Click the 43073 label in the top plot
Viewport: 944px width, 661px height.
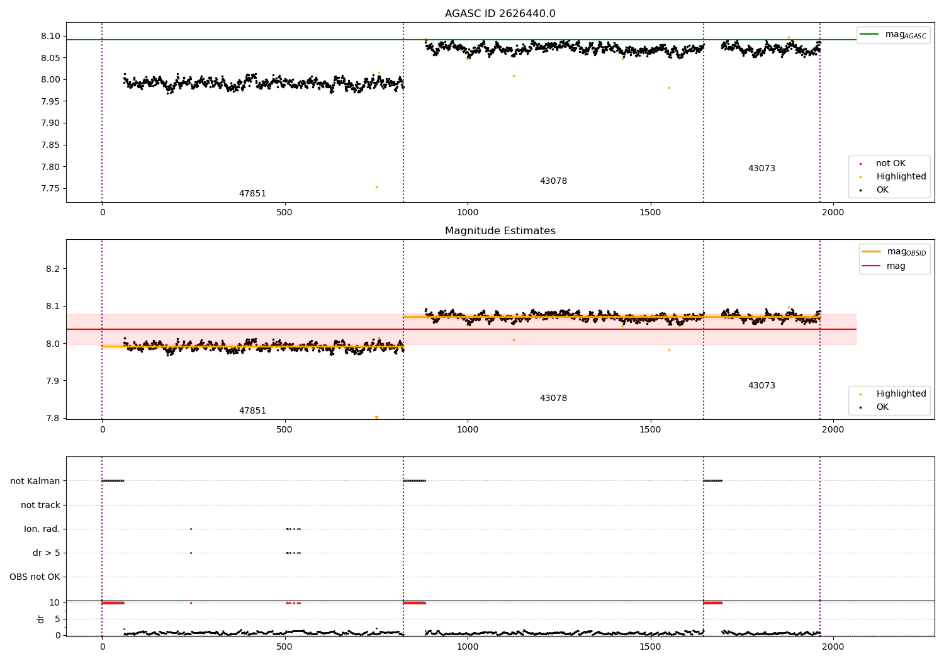pyautogui.click(x=761, y=169)
